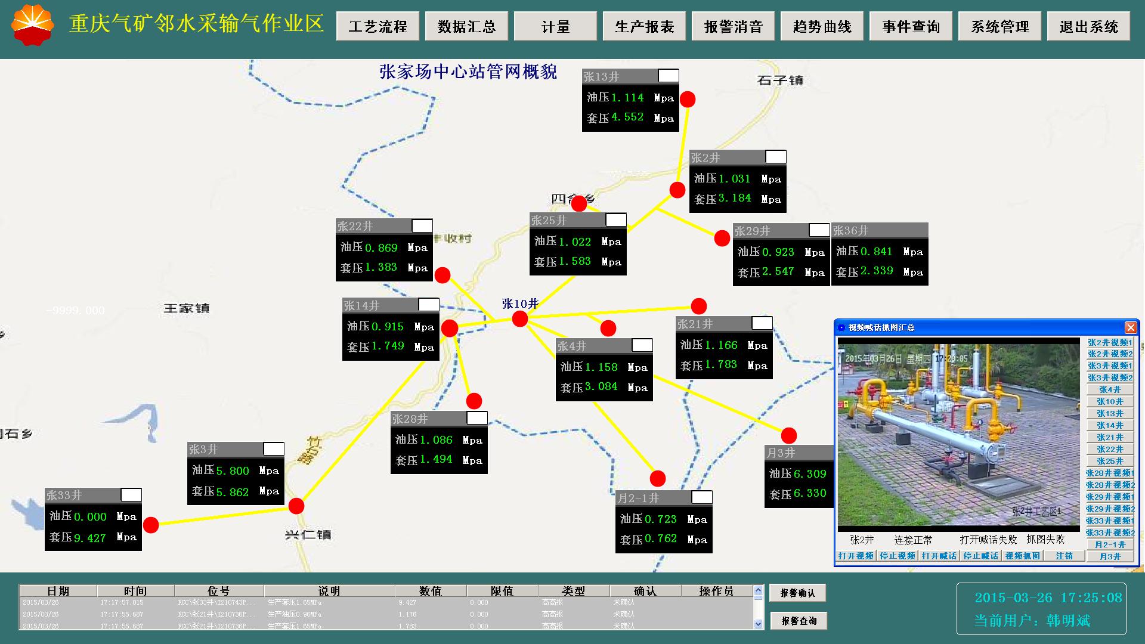Screen dimensions: 1145x644
Task: Click the live camera feed image
Action: click(958, 435)
